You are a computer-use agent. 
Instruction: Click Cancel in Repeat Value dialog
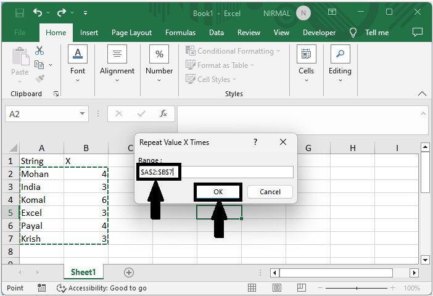point(270,192)
